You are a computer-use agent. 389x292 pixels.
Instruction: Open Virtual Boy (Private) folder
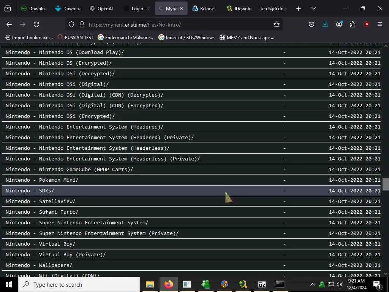click(x=55, y=255)
